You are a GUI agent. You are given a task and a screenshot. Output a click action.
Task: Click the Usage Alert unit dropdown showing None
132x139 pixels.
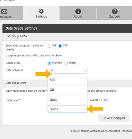(x=68, y=109)
